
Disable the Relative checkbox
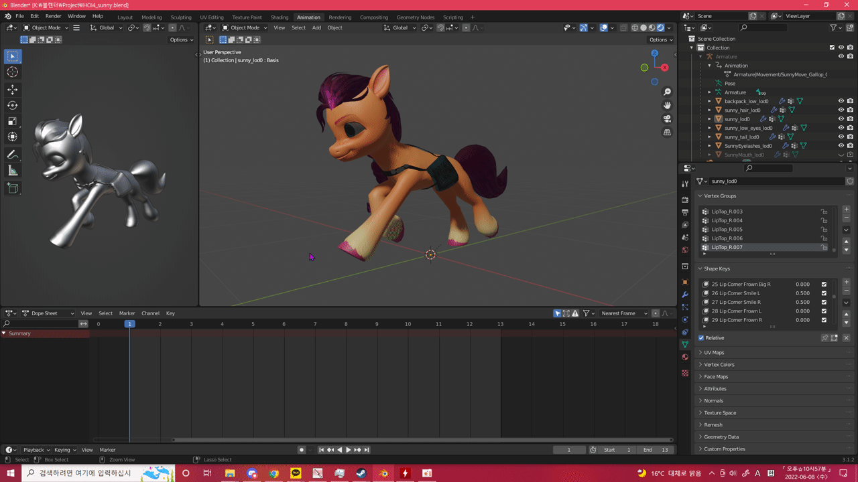[701, 338]
